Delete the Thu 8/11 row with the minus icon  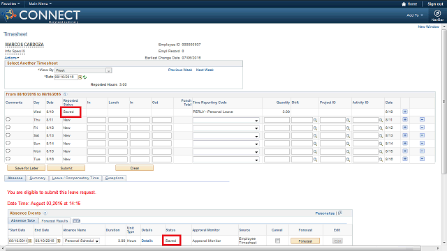tap(422, 119)
